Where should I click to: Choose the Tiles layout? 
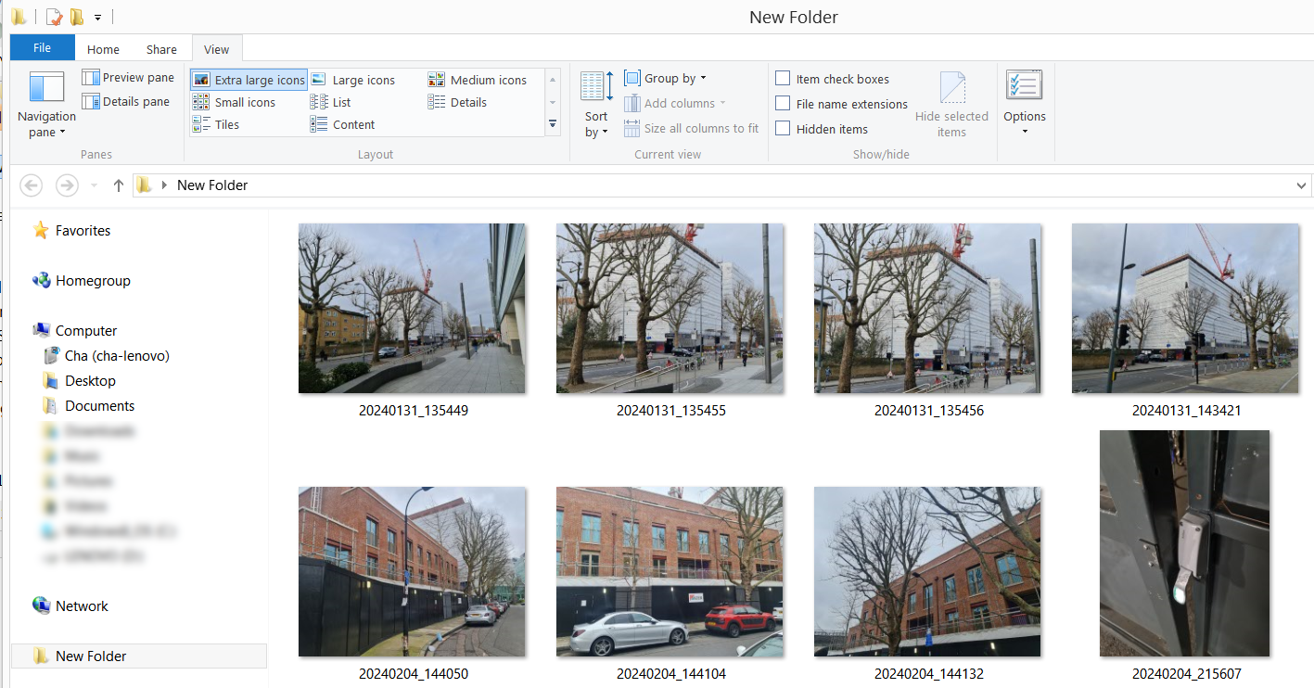216,124
